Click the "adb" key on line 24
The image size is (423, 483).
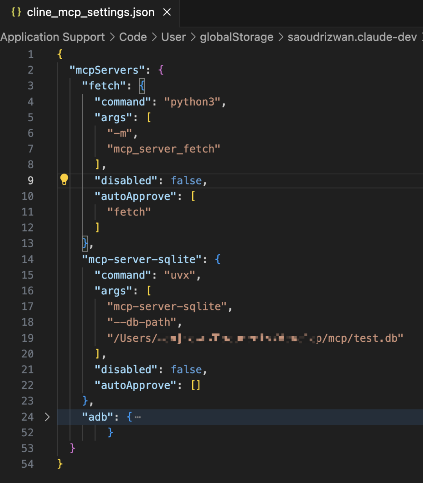(98, 417)
